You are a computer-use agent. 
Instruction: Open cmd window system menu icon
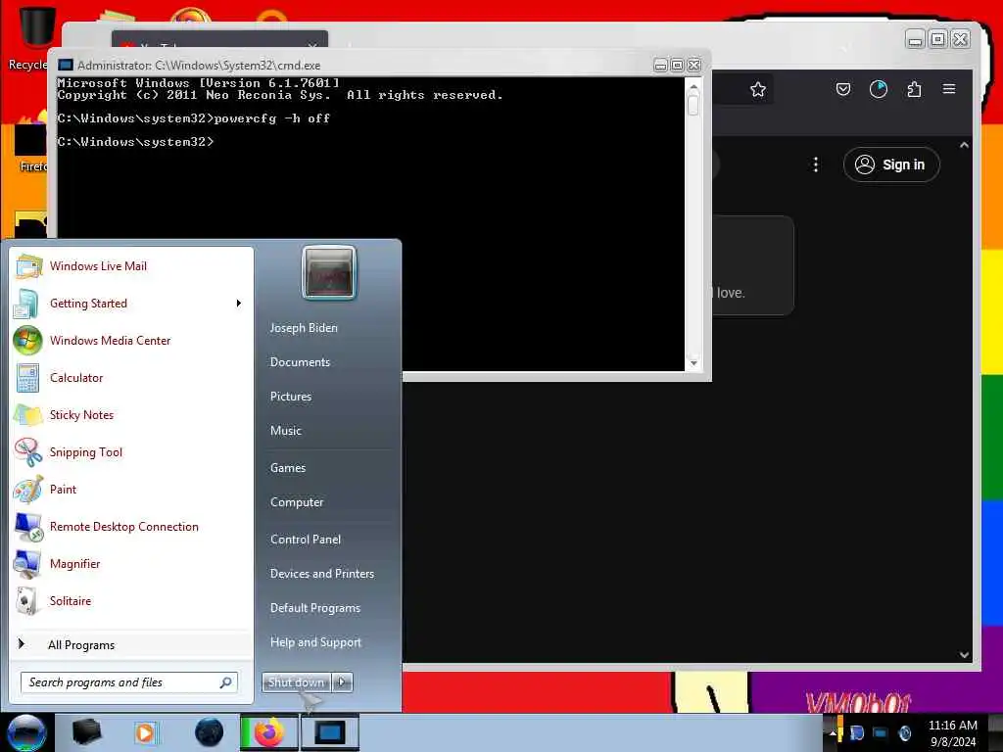click(x=66, y=65)
